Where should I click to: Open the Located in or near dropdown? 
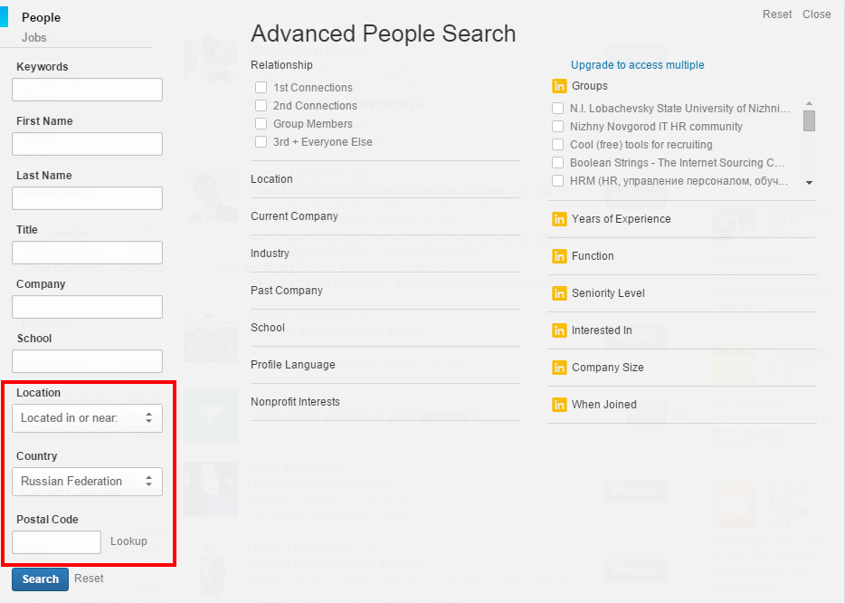click(x=87, y=418)
